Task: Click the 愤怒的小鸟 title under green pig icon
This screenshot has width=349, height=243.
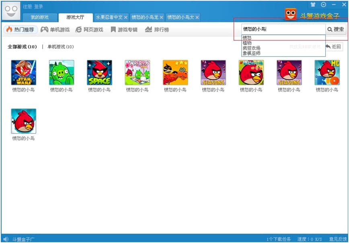Action: coord(62,90)
